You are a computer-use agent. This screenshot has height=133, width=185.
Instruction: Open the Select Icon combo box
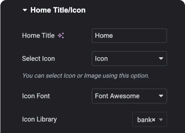129,59
